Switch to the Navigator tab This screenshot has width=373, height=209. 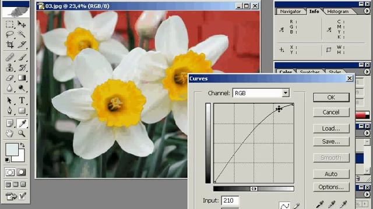click(x=290, y=12)
